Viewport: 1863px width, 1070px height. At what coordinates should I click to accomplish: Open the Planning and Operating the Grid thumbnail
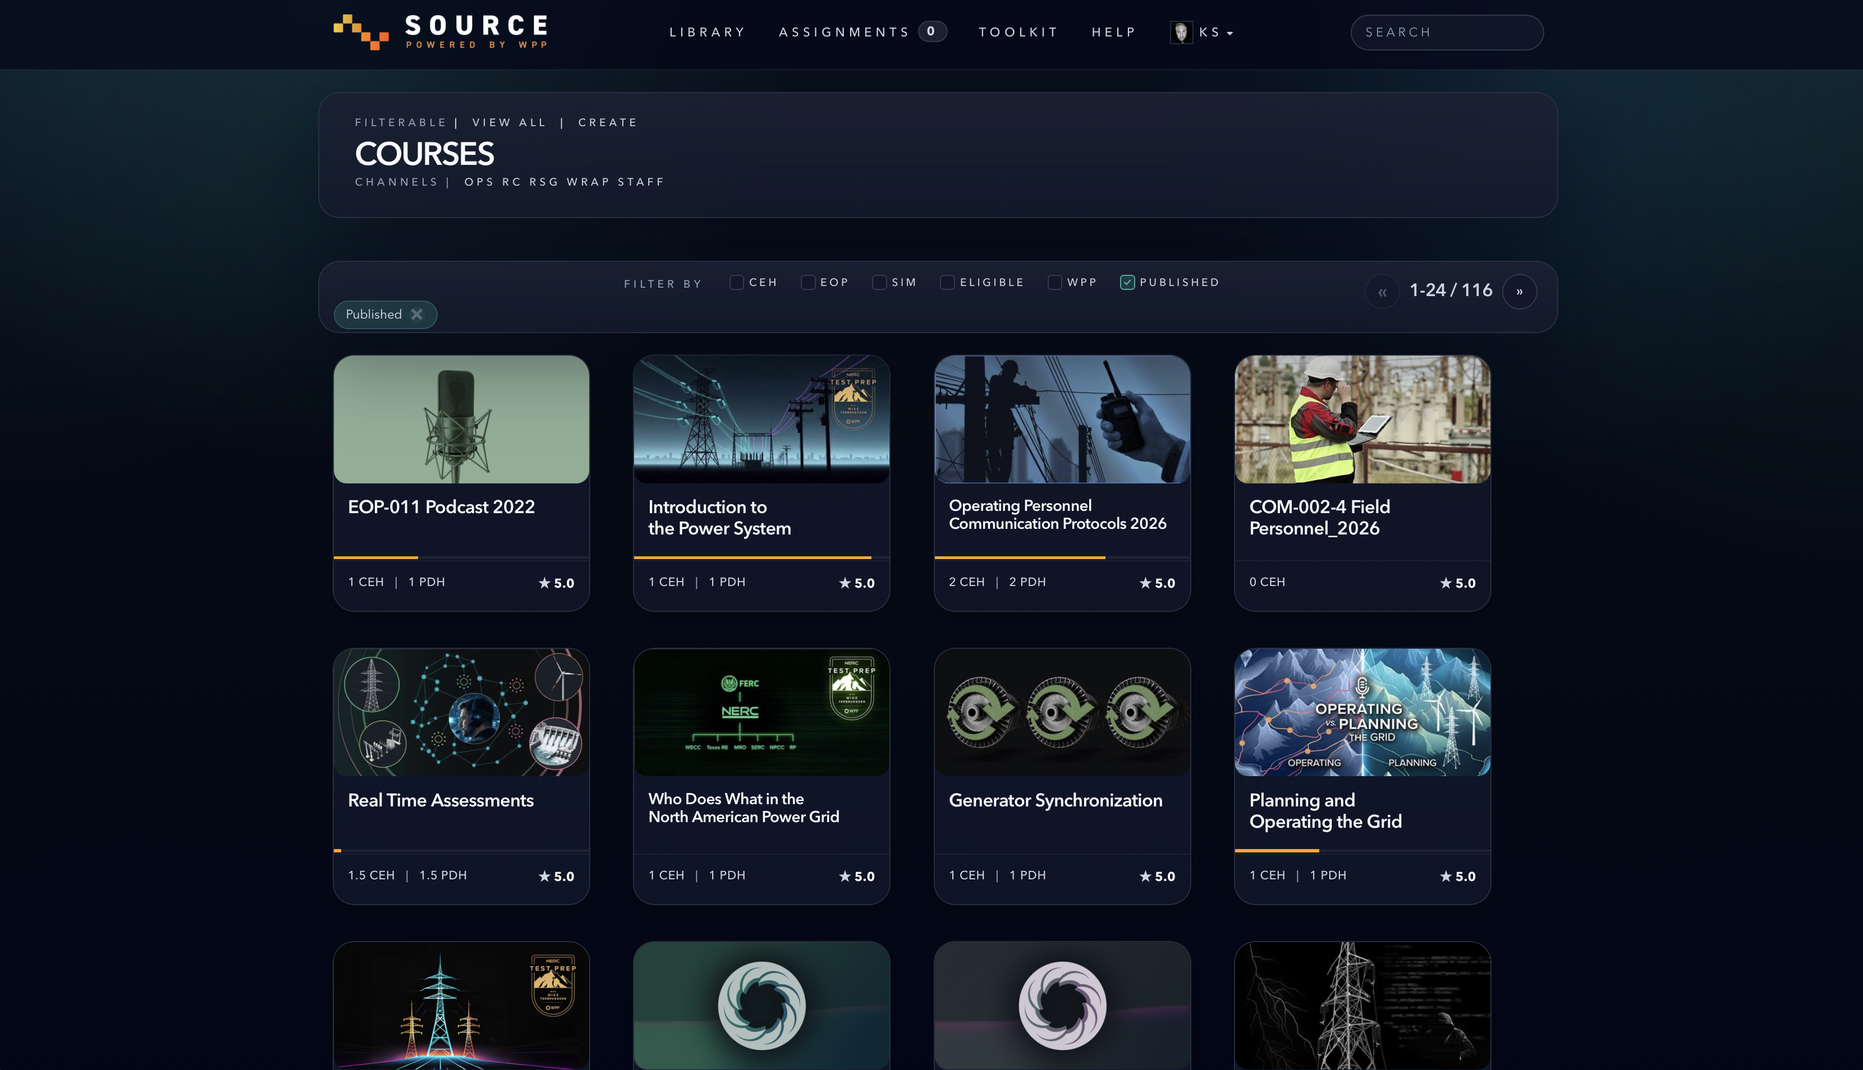coord(1362,712)
